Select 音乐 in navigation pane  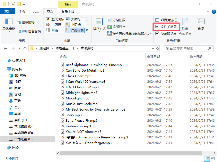15,107
